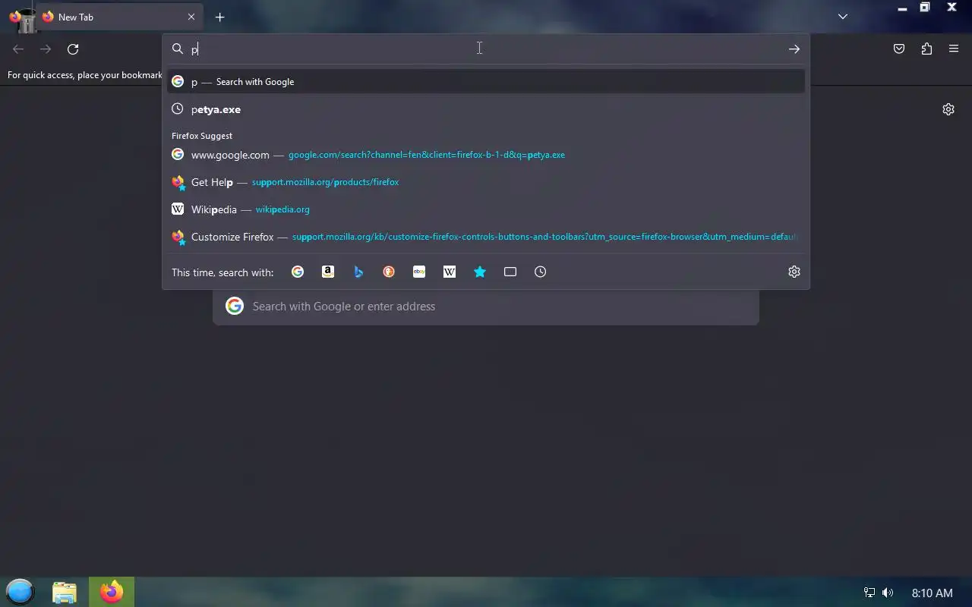Open search settings gear in dropdown
The image size is (972, 607).
coord(794,272)
